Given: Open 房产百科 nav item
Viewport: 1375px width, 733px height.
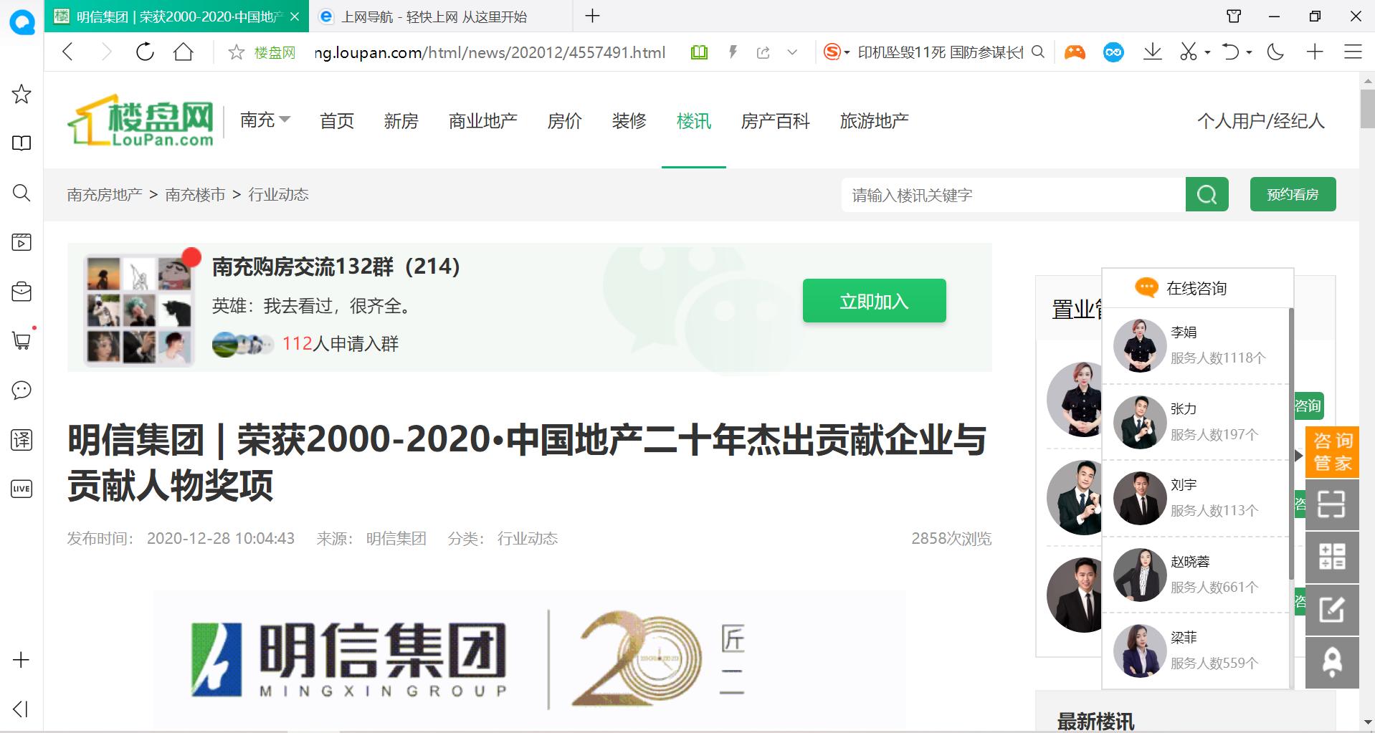Looking at the screenshot, I should click(776, 121).
